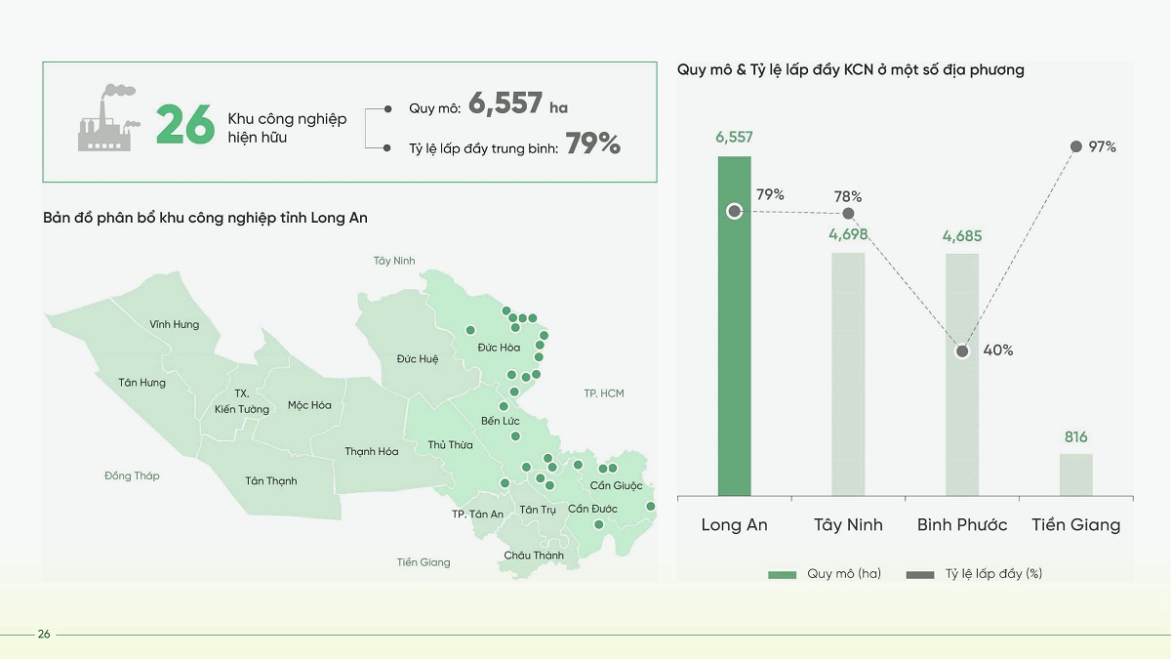Click the Vĩnh Hưng region on map
The image size is (1171, 659).
pos(175,324)
